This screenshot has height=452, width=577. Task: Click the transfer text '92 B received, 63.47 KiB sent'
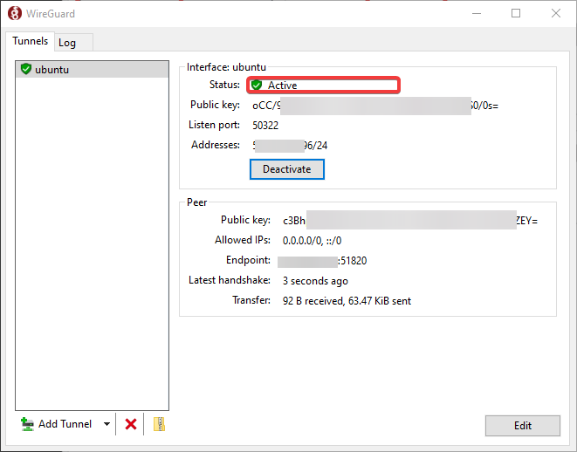[x=347, y=301]
